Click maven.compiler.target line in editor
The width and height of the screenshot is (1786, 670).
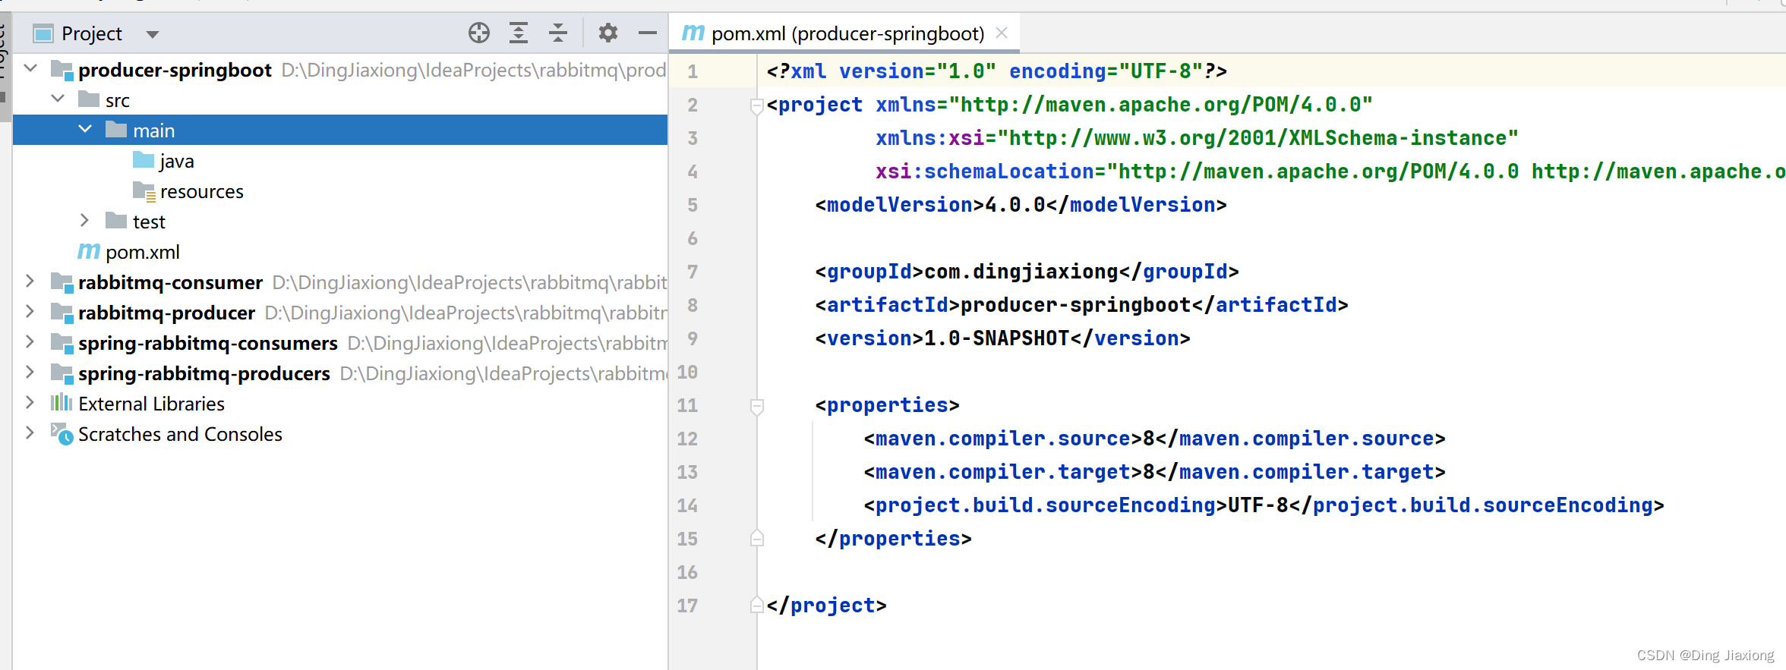[1154, 472]
